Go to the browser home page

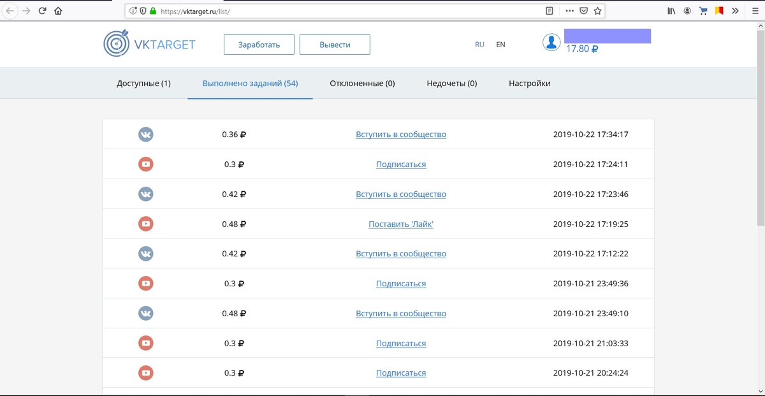coord(58,11)
